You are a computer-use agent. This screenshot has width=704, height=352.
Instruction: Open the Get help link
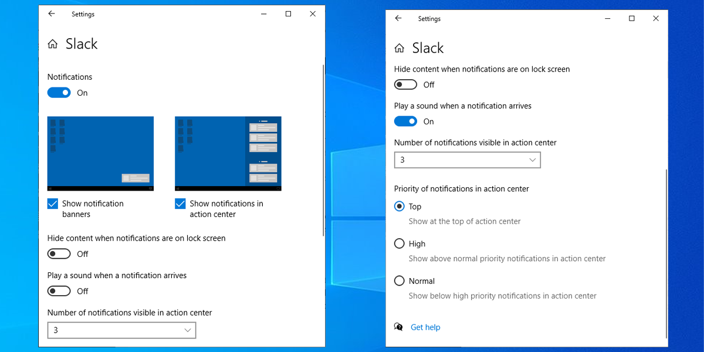[x=425, y=327]
